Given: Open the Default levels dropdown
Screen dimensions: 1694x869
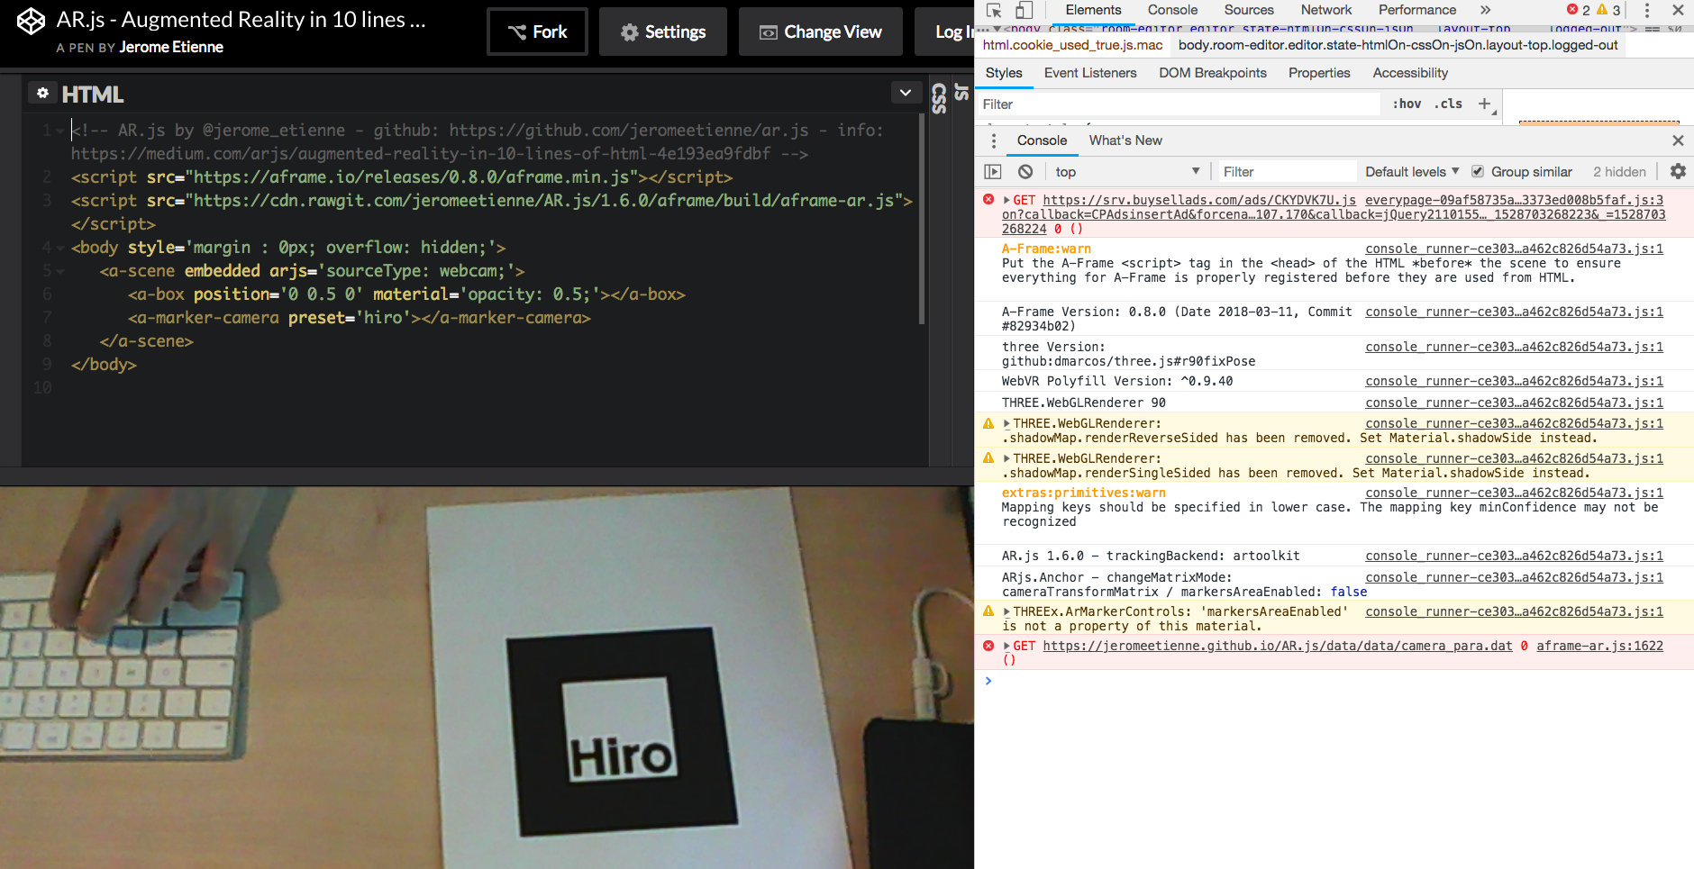Looking at the screenshot, I should coord(1411,172).
